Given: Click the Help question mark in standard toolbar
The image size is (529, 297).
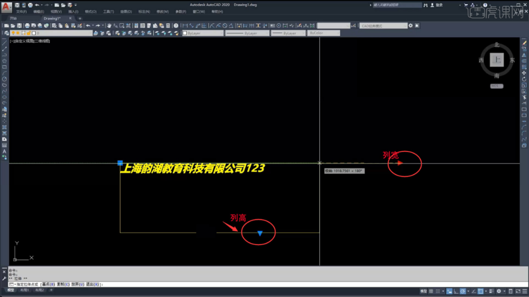Looking at the screenshot, I should (x=176, y=25).
